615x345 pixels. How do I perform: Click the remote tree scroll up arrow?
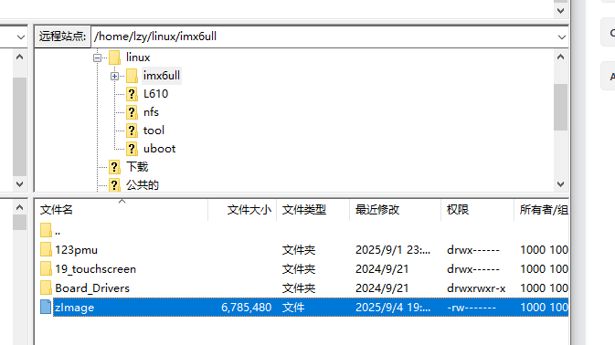(560, 57)
